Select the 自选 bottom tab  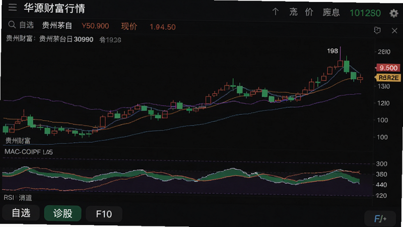pyautogui.click(x=21, y=213)
